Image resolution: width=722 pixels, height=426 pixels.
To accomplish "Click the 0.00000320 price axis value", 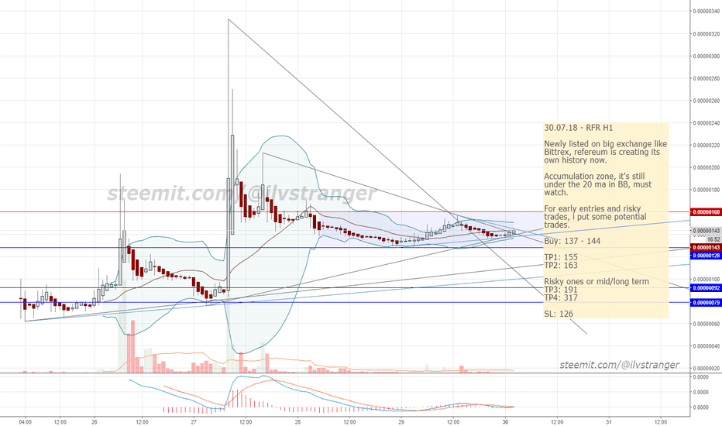I will (x=707, y=34).
